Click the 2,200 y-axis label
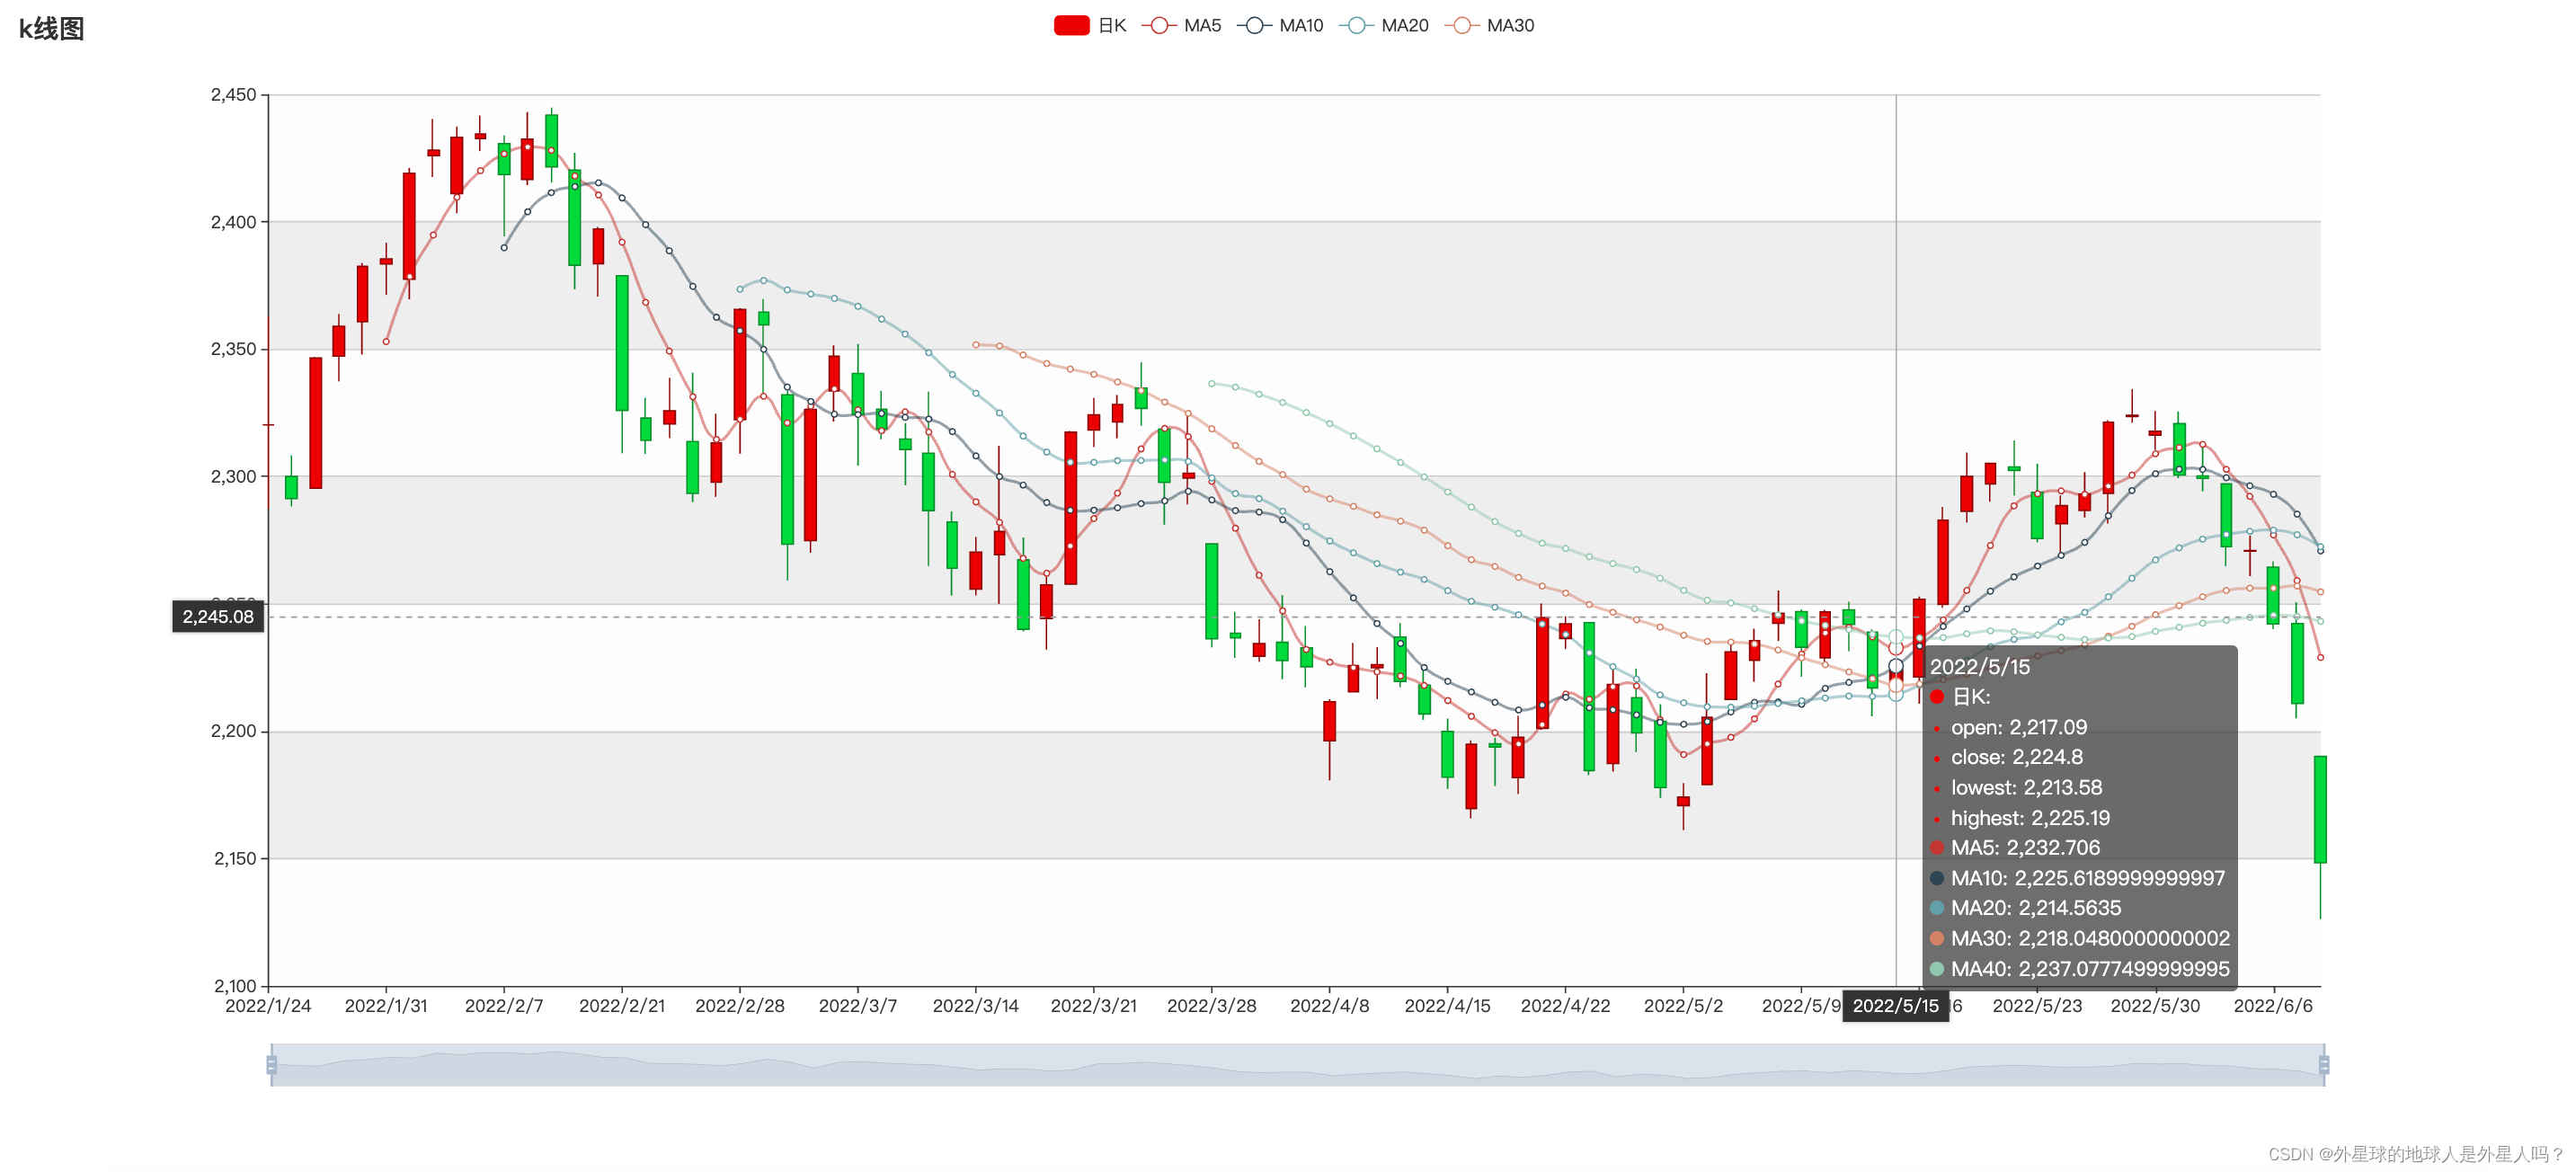 point(233,731)
